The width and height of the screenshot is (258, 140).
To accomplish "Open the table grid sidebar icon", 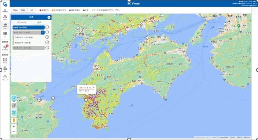I will (x=5, y=61).
